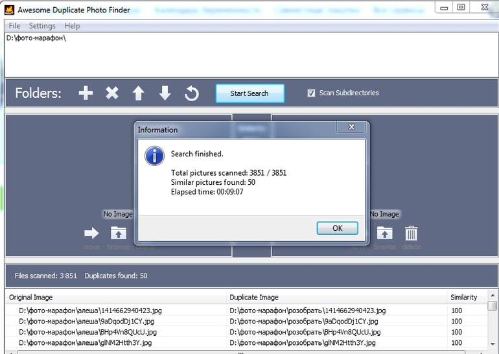Click the left panel No Image label
The height and width of the screenshot is (354, 499).
point(118,214)
